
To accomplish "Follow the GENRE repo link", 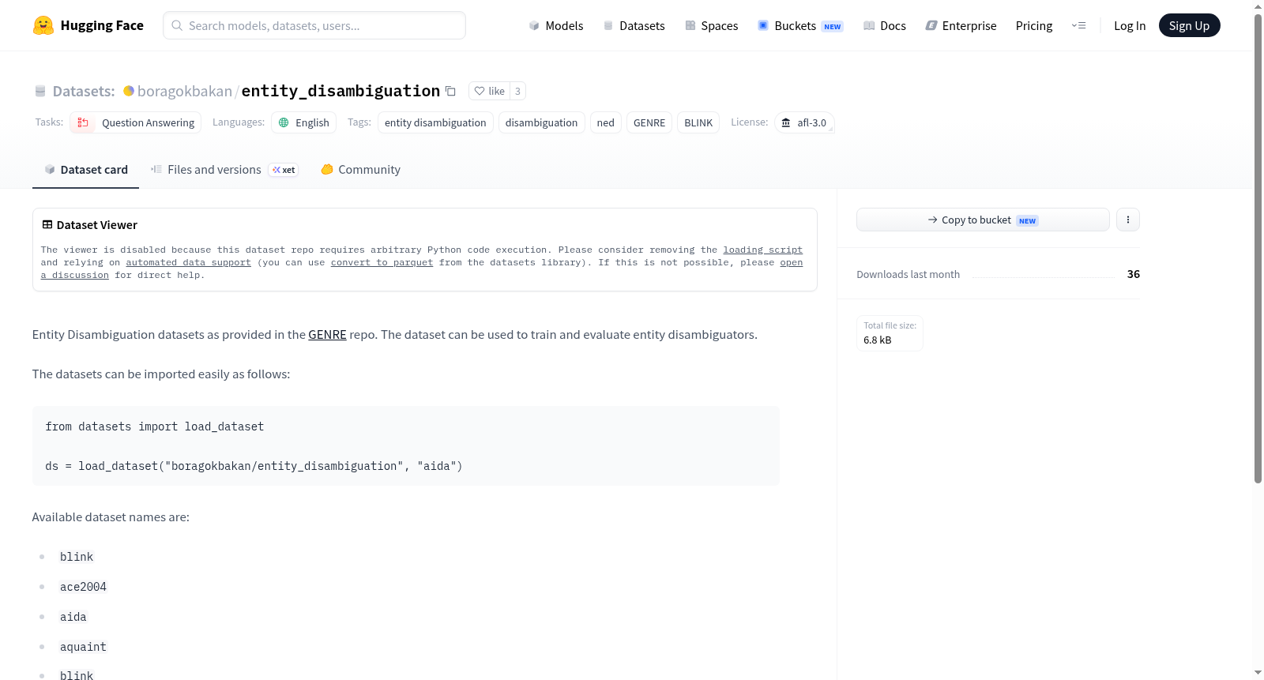I will coord(327,335).
